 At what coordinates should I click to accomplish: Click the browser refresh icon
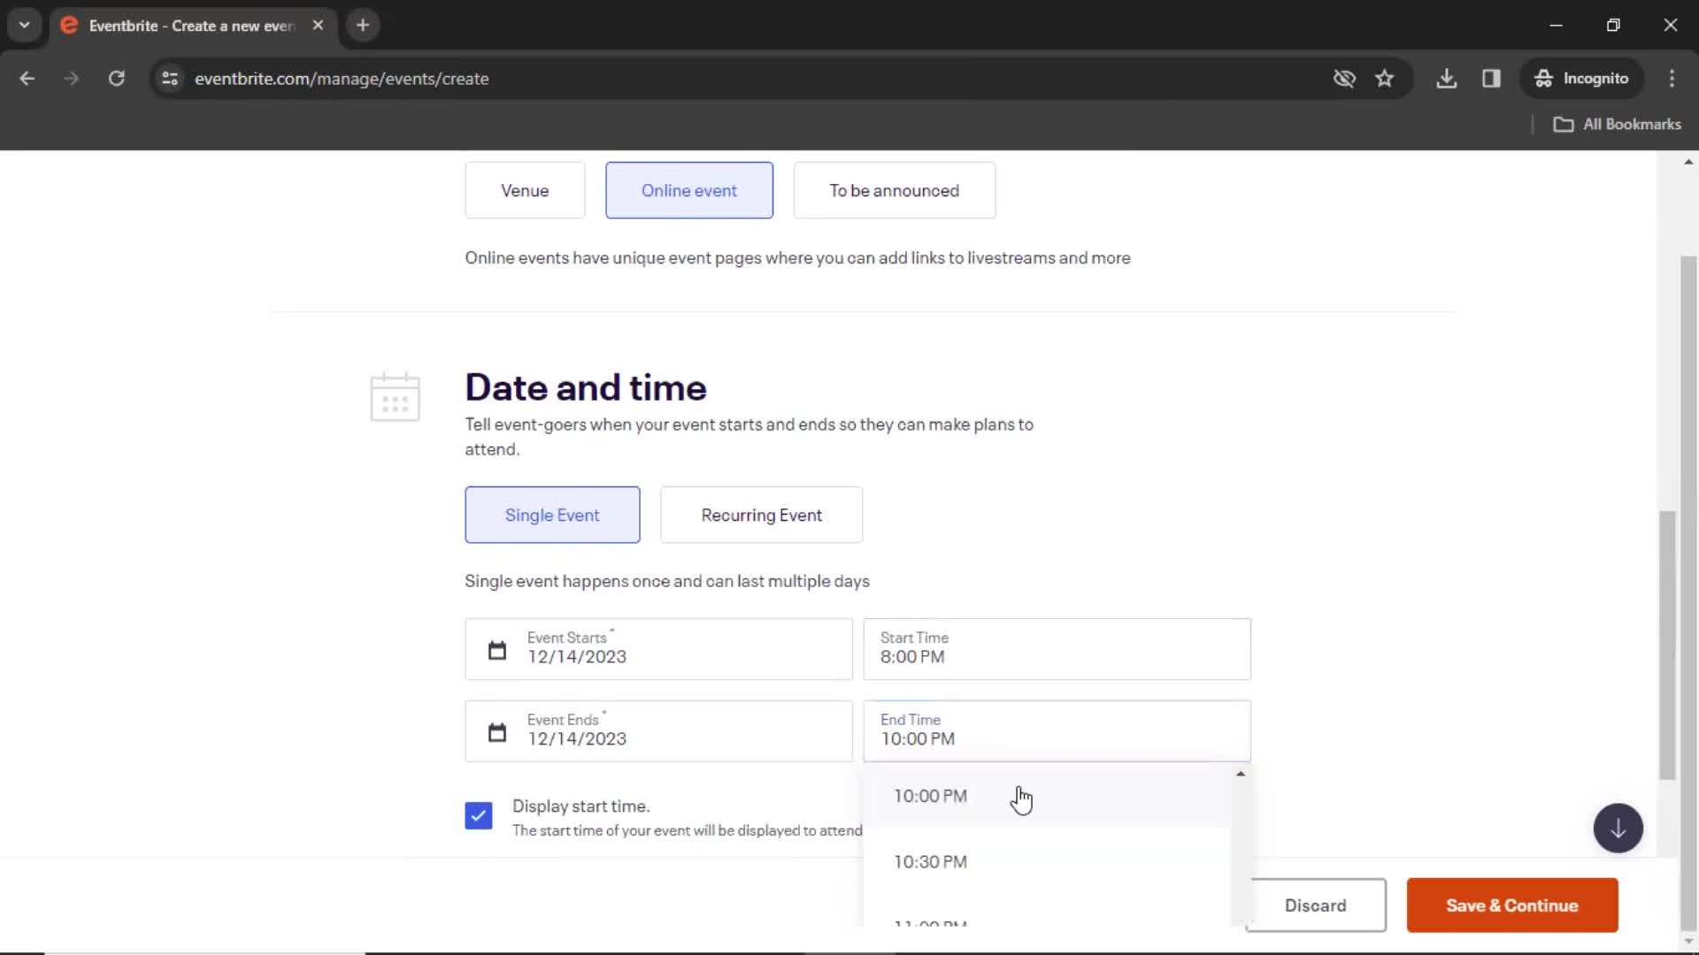(116, 80)
